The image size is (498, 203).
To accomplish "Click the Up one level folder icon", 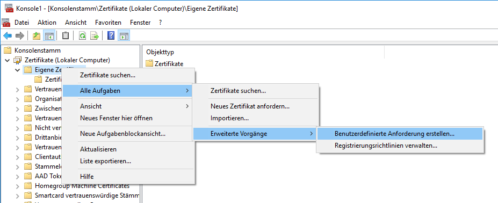I will pyautogui.click(x=37, y=35).
